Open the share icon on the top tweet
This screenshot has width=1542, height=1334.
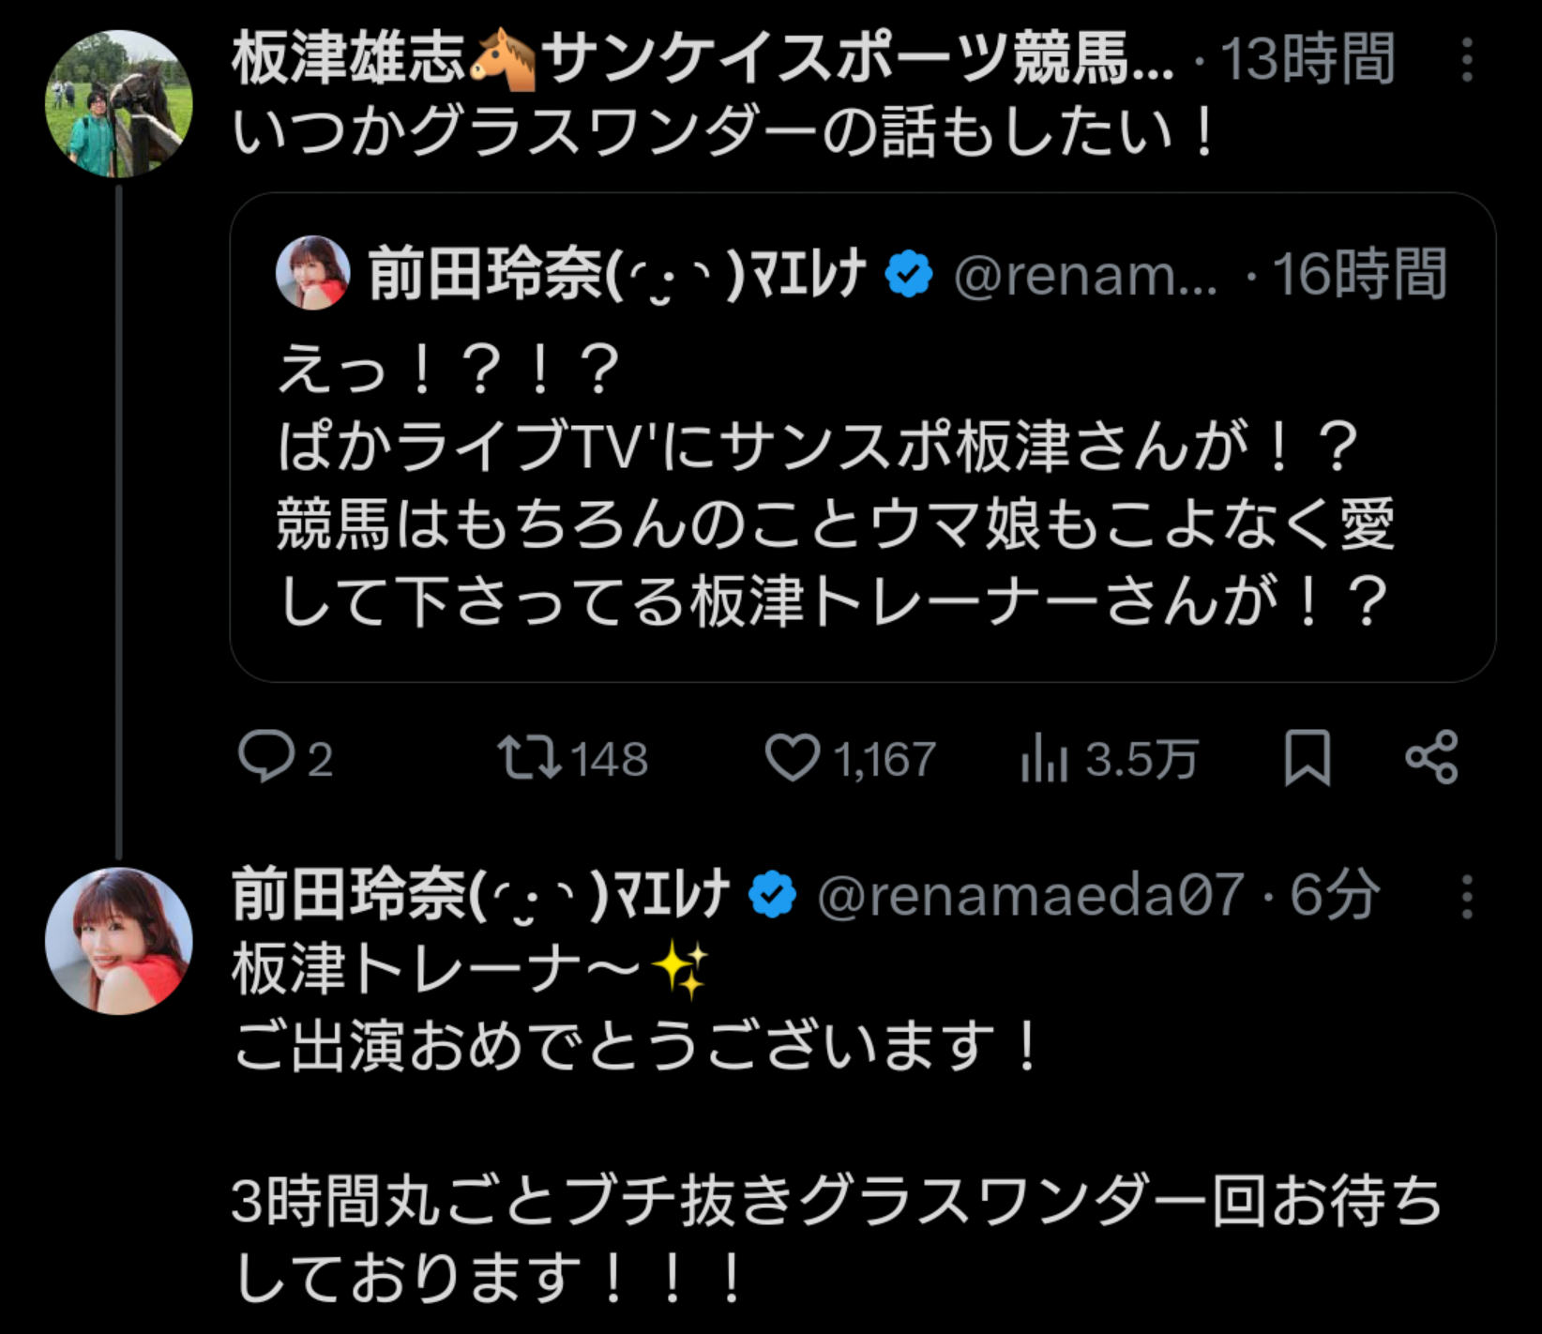(1431, 757)
